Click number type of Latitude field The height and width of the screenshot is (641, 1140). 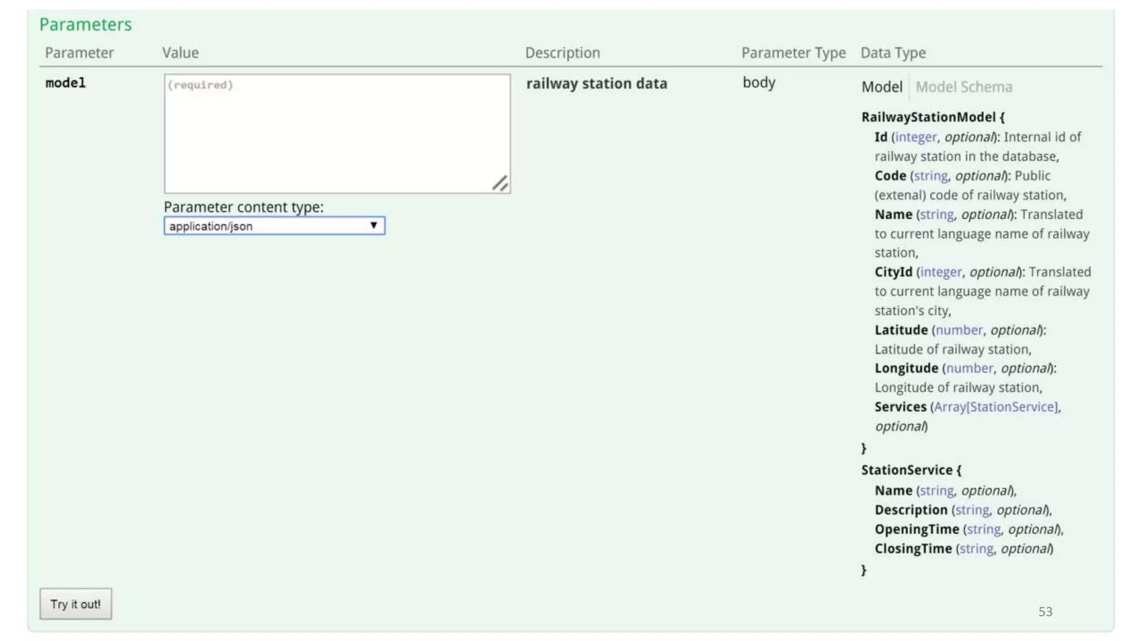click(959, 330)
